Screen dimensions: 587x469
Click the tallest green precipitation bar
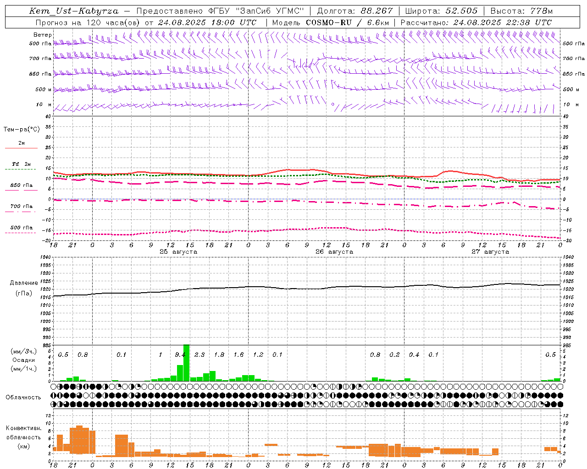186,363
